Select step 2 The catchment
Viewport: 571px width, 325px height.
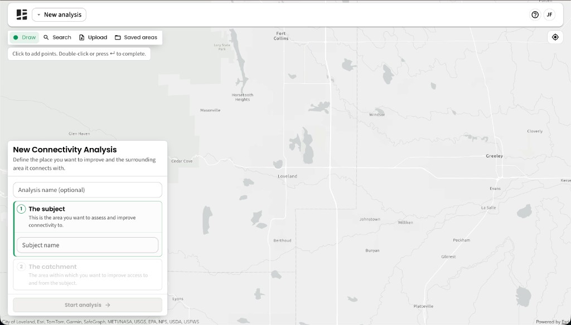click(88, 274)
